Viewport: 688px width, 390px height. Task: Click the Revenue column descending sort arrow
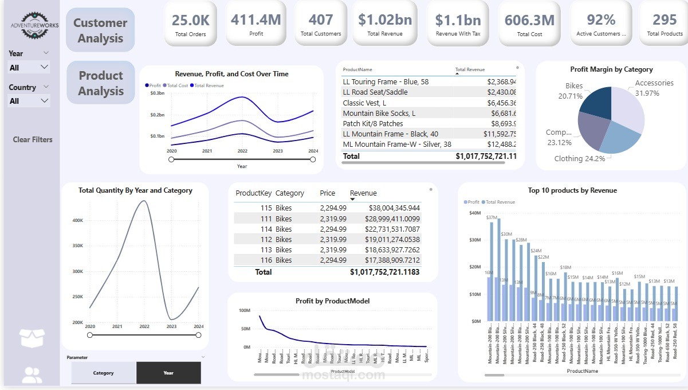352,199
